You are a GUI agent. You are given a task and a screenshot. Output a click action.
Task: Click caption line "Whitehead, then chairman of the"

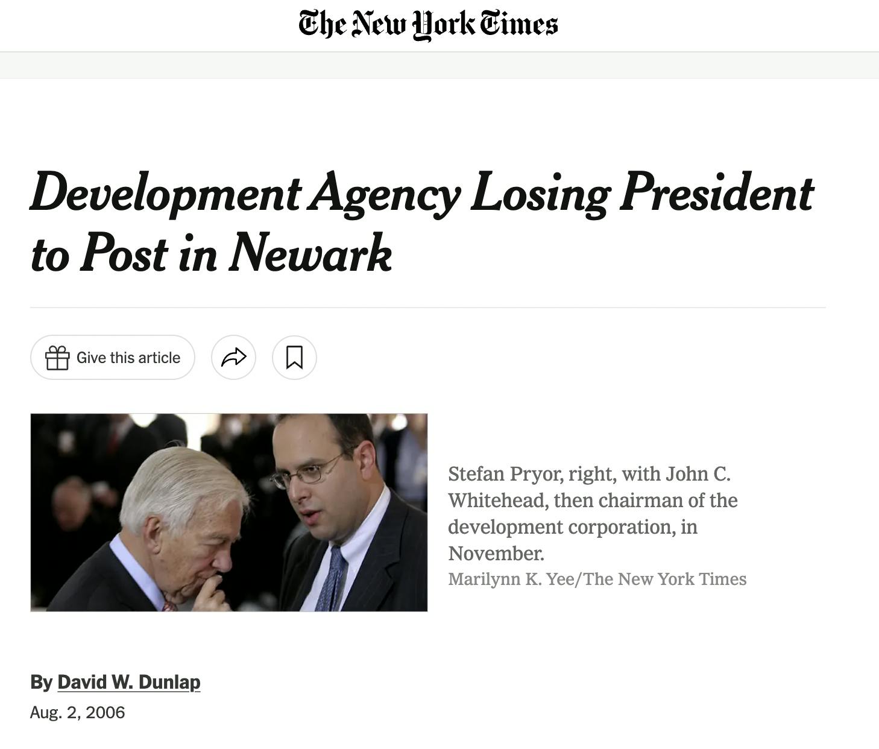pyautogui.click(x=593, y=501)
